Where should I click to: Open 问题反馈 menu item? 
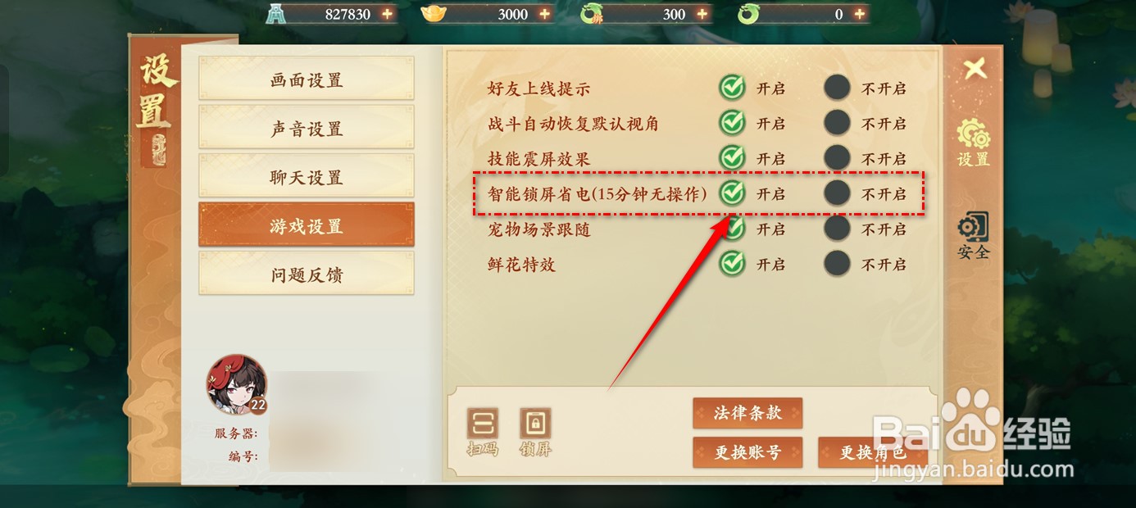(307, 274)
